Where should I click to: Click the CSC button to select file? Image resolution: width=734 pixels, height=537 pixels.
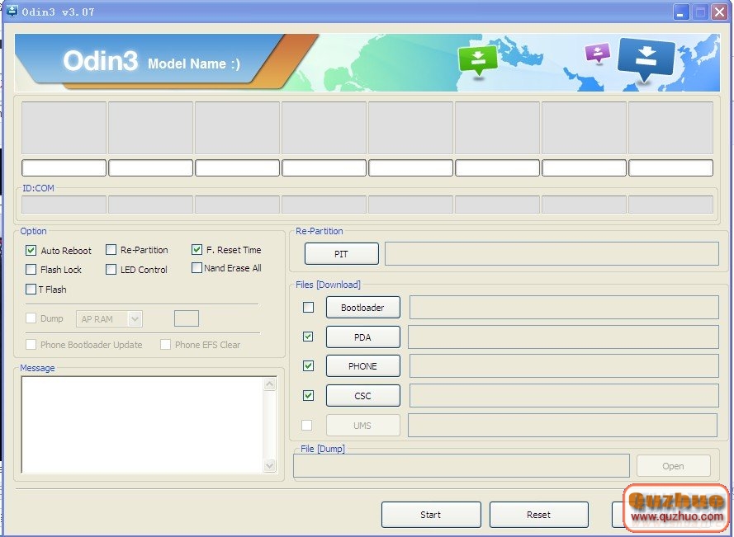(362, 396)
